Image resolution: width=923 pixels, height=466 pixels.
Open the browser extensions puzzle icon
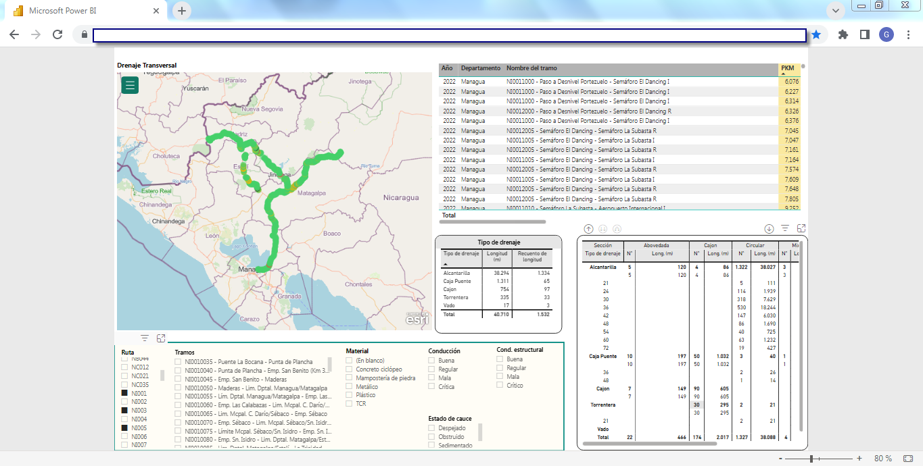(x=843, y=34)
